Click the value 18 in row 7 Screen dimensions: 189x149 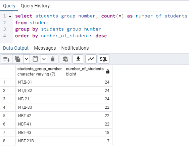pos(88,133)
